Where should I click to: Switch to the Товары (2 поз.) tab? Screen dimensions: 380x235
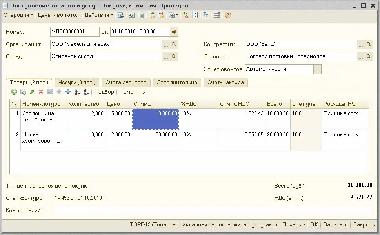coord(29,82)
